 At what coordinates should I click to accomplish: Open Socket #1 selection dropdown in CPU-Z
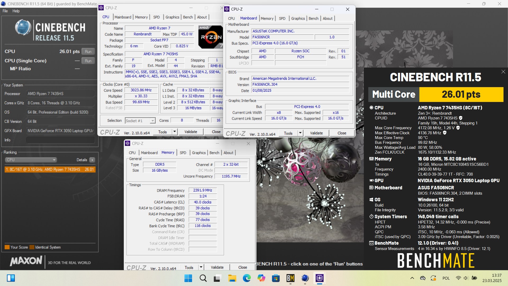point(140,120)
